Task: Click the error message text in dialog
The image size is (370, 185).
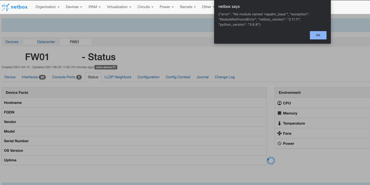Action: click(264, 19)
